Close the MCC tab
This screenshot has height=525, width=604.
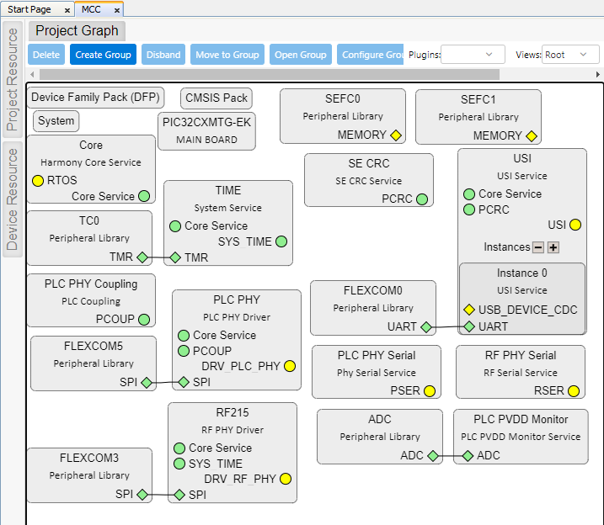coord(117,10)
